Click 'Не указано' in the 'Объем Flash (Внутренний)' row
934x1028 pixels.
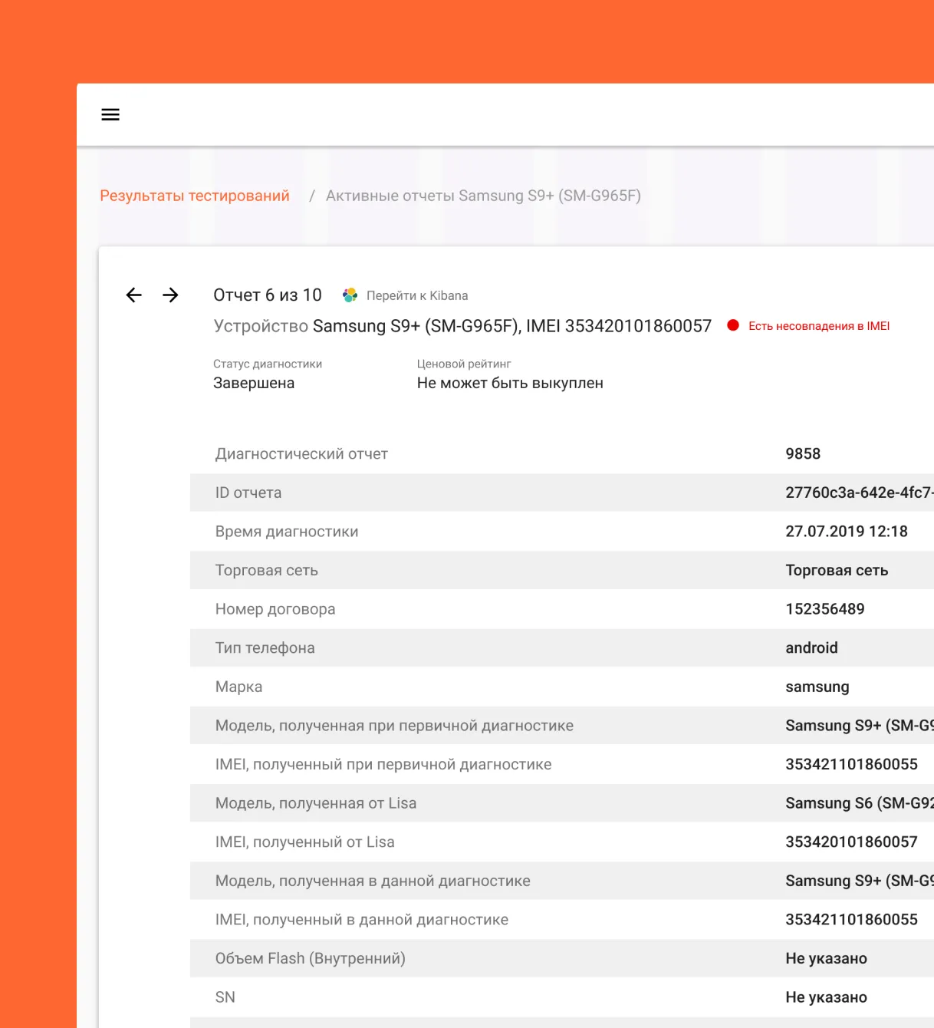(x=826, y=959)
